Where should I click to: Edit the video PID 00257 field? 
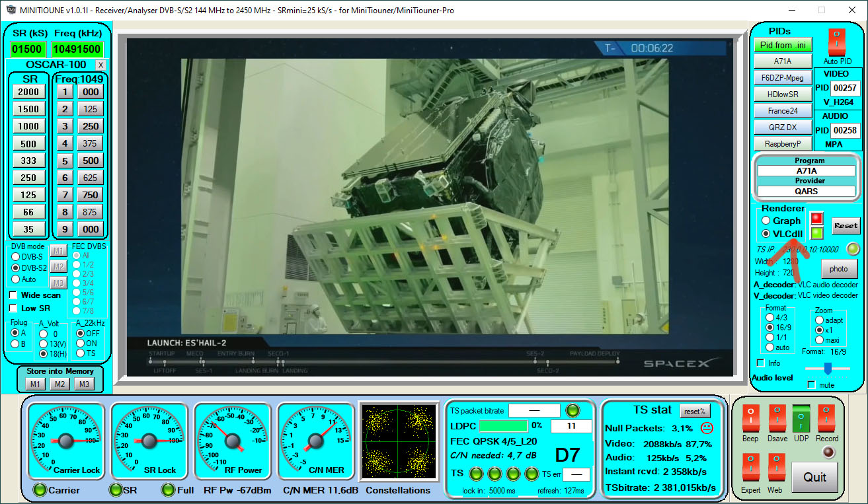click(x=844, y=88)
